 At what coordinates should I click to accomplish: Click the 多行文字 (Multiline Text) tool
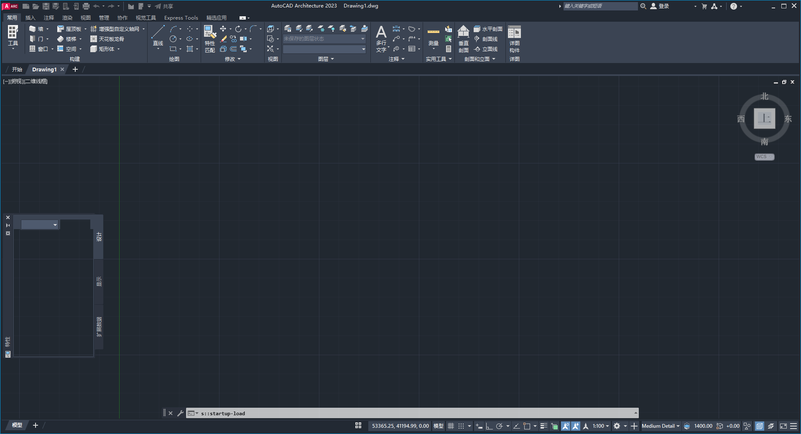(381, 38)
